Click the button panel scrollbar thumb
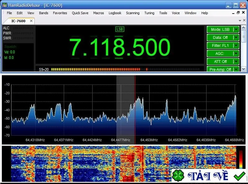This screenshot has height=184, width=248. (x=244, y=36)
